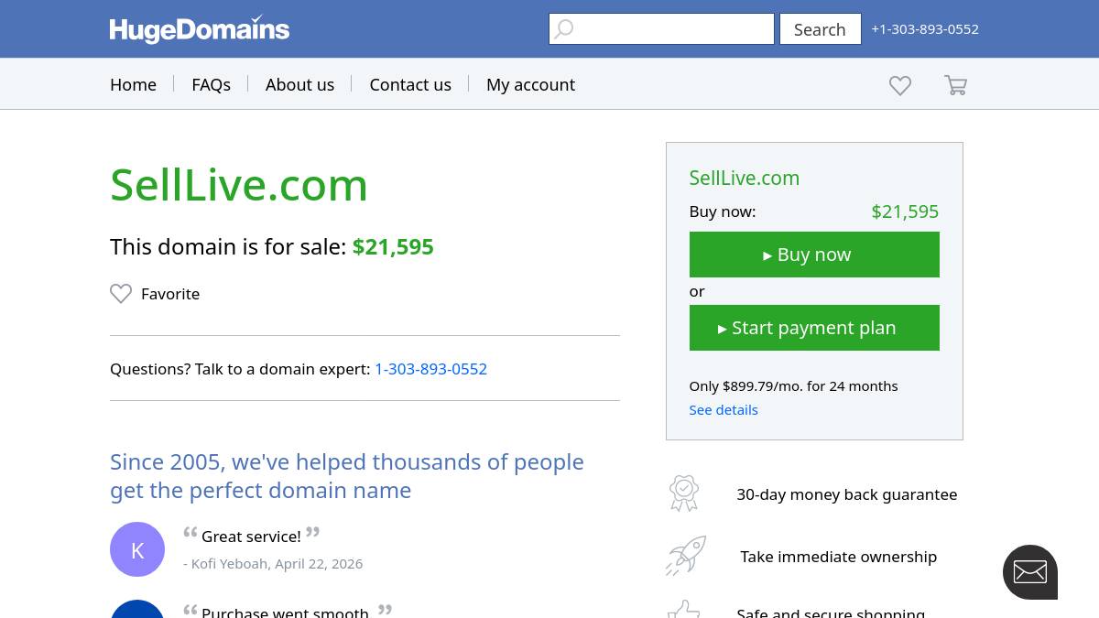
Task: Open the shopping cart icon
Action: point(955,85)
